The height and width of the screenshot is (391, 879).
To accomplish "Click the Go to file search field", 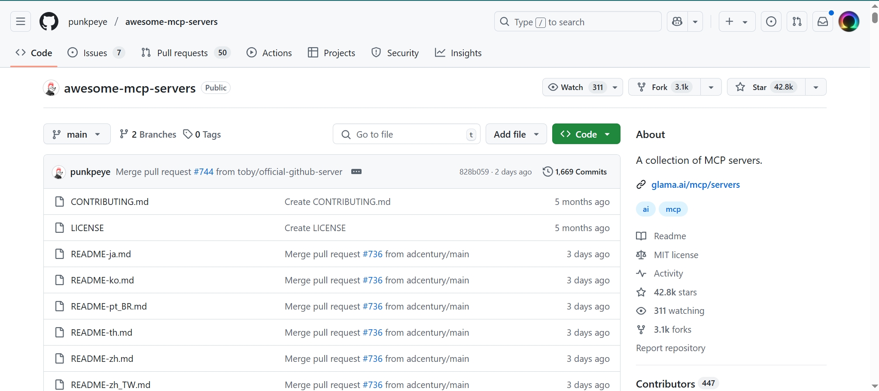I will click(406, 134).
